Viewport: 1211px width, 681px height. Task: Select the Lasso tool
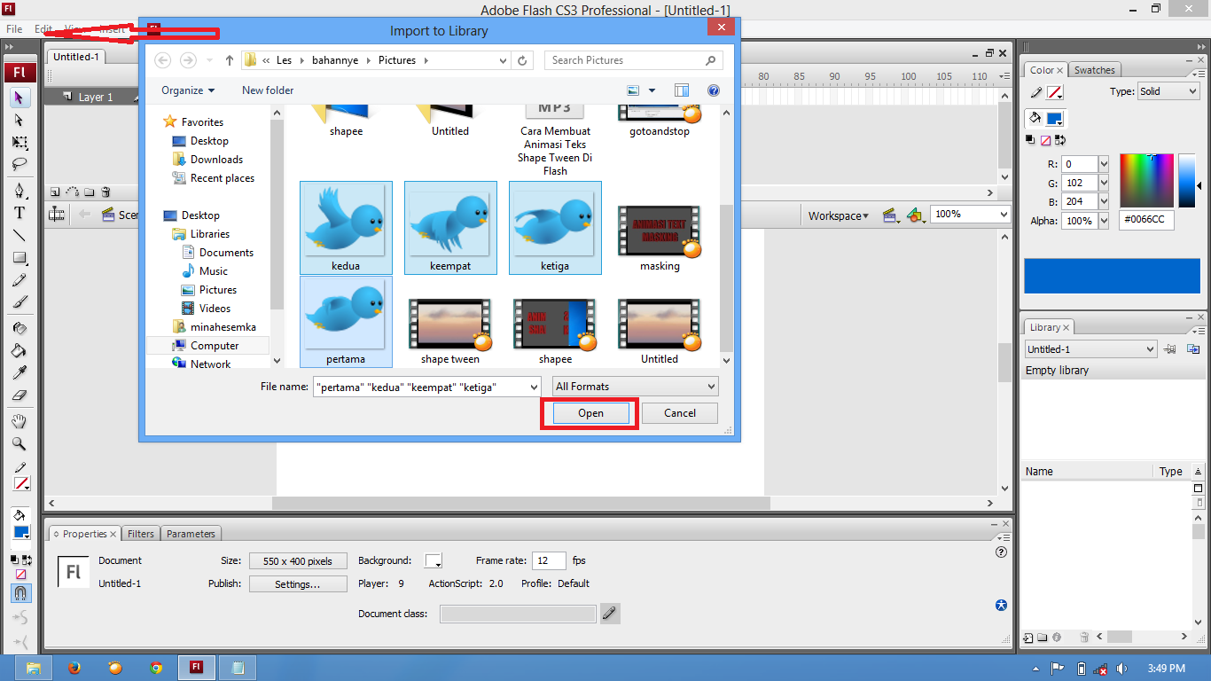[x=20, y=165]
